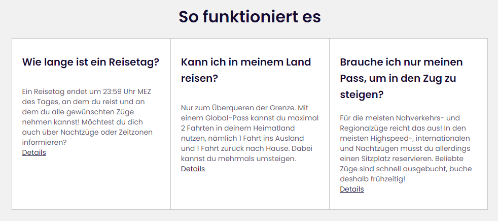Click the "So funktioniert es" main heading
Image resolution: width=498 pixels, height=221 pixels.
tap(250, 17)
